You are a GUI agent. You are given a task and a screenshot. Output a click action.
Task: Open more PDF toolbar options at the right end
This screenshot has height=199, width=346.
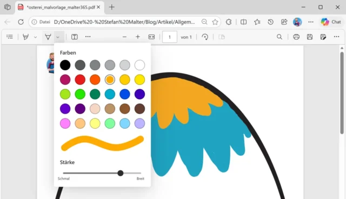pyautogui.click(x=336, y=37)
